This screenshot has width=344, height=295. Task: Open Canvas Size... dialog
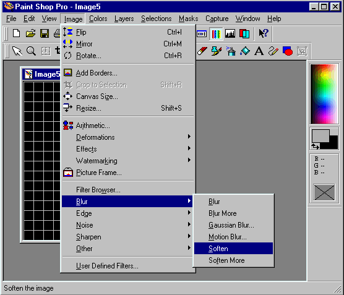[128, 96]
